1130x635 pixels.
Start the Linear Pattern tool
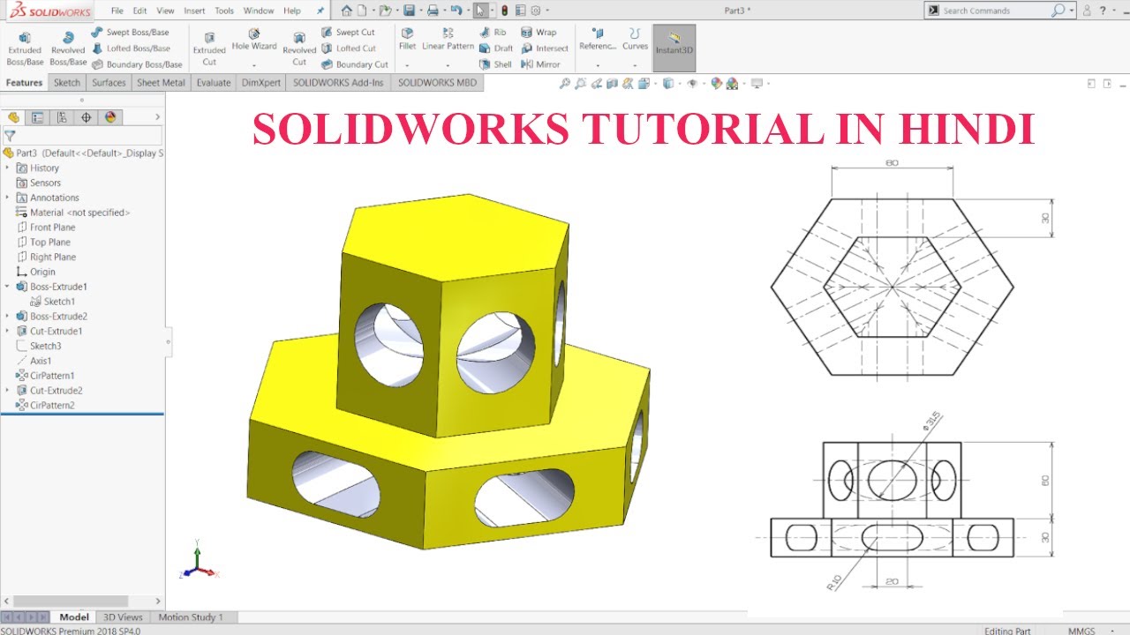tap(448, 41)
